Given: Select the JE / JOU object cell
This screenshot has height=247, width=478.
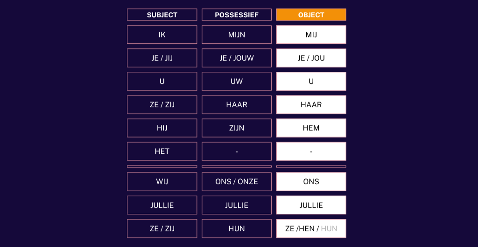Looking at the screenshot, I should click(x=311, y=58).
